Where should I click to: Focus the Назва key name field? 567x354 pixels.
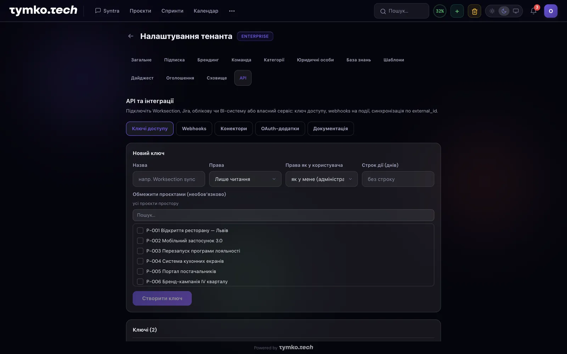pyautogui.click(x=169, y=179)
